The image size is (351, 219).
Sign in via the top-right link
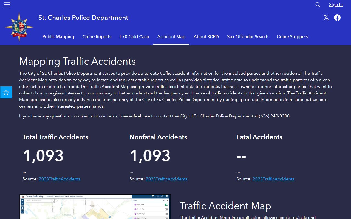click(336, 5)
